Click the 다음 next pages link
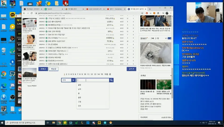The width and height of the screenshot is (224, 127). (x=106, y=74)
